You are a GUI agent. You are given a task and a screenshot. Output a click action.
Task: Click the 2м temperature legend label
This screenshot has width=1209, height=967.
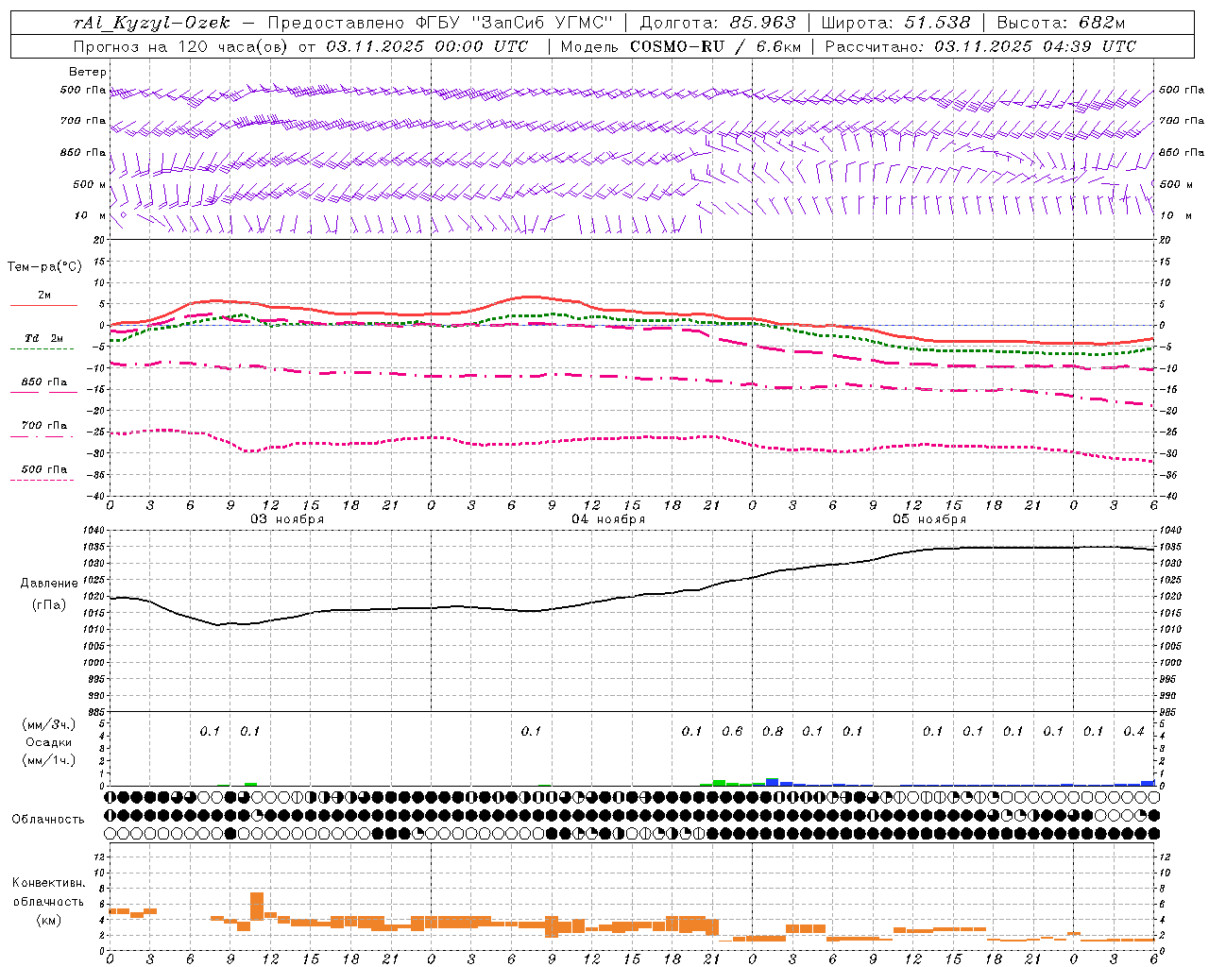(44, 296)
